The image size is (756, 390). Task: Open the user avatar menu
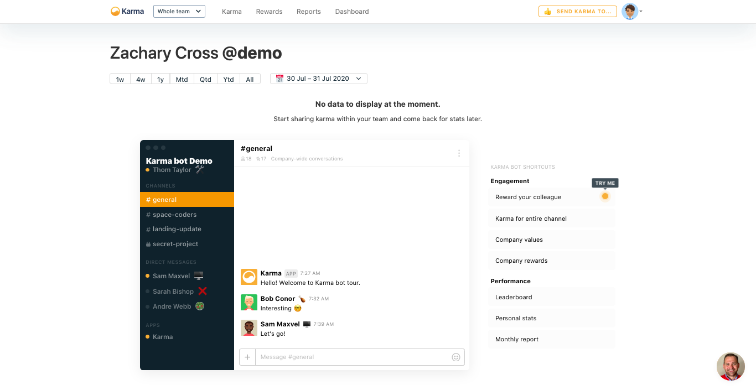pyautogui.click(x=631, y=11)
